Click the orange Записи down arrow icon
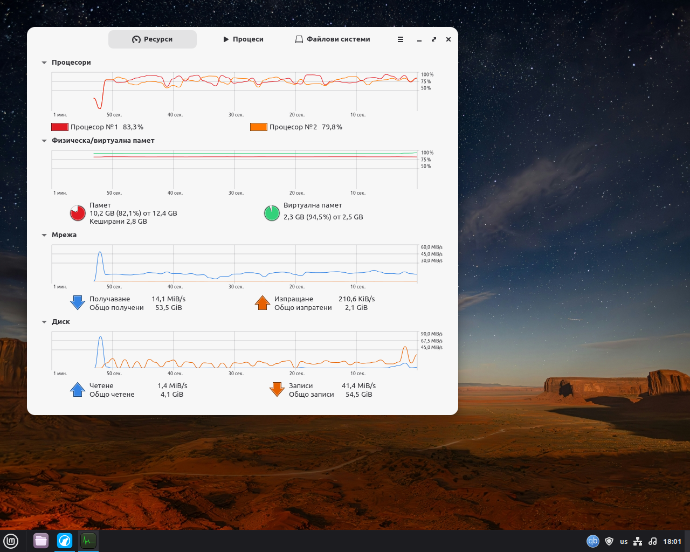The width and height of the screenshot is (690, 552). (277, 389)
